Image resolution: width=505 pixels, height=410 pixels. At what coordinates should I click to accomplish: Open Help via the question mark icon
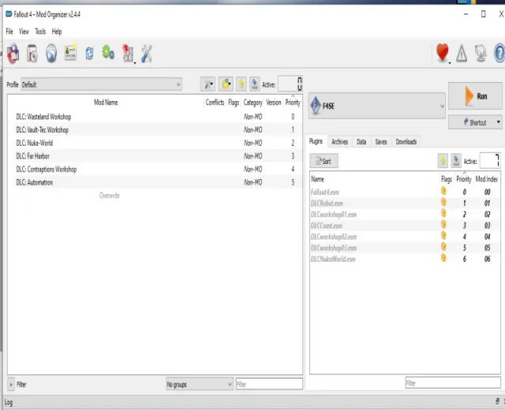click(x=499, y=54)
